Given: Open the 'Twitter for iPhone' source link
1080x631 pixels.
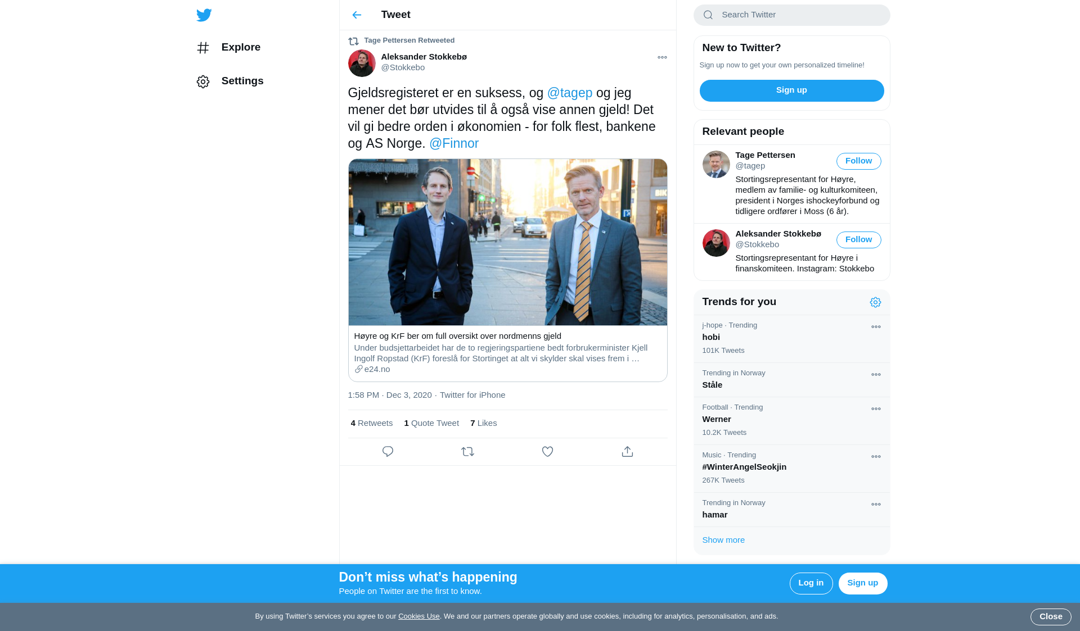Looking at the screenshot, I should (472, 395).
